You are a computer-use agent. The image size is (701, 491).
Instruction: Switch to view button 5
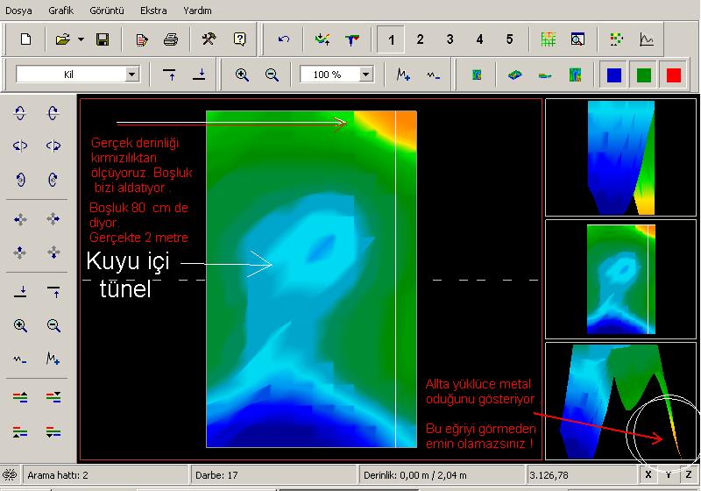coord(509,39)
